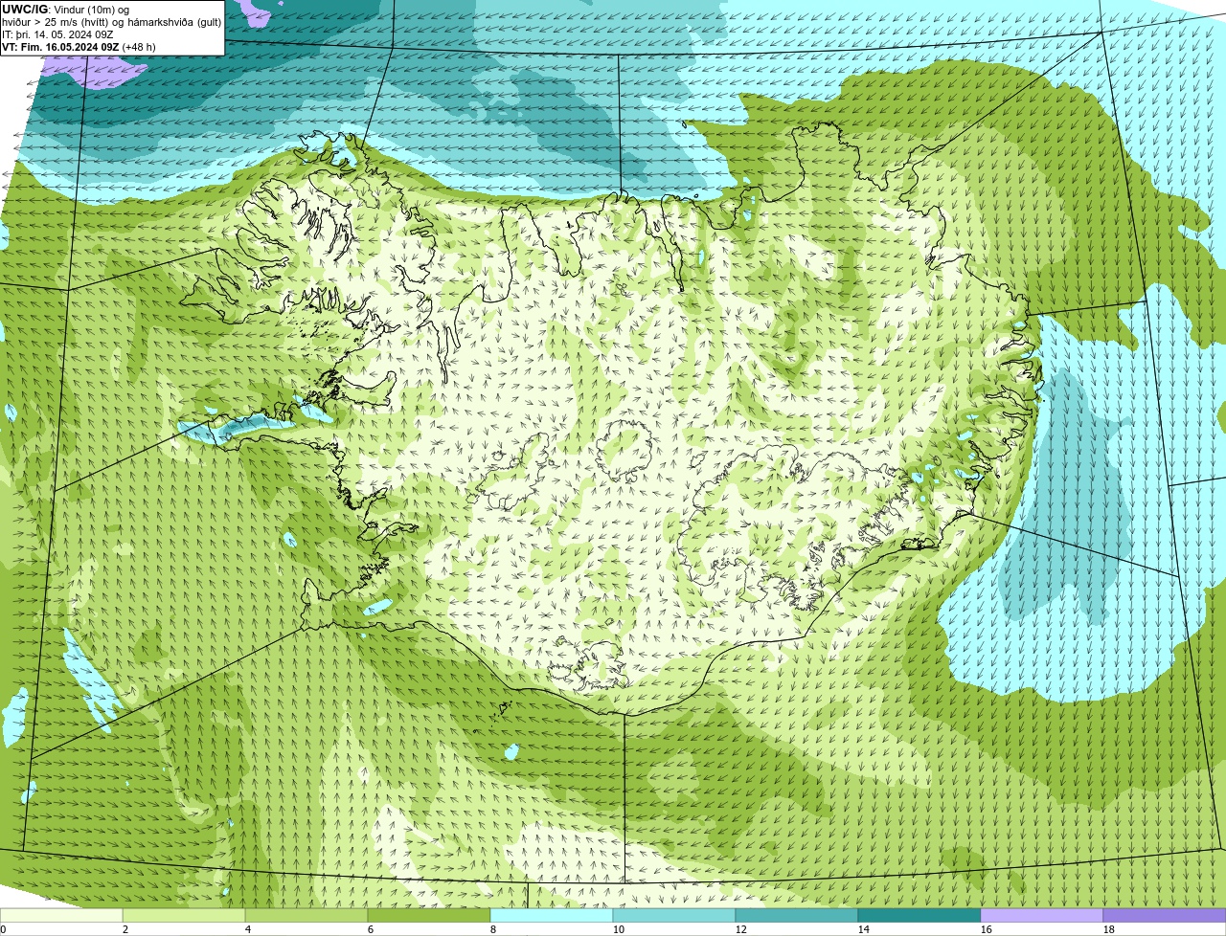Click the 8–10 m/s light cyan legend swatch

552,916
